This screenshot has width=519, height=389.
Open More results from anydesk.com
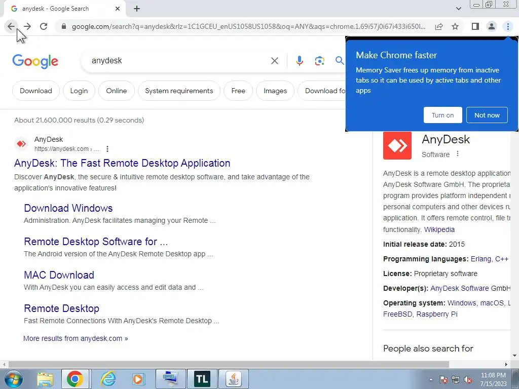coord(76,338)
